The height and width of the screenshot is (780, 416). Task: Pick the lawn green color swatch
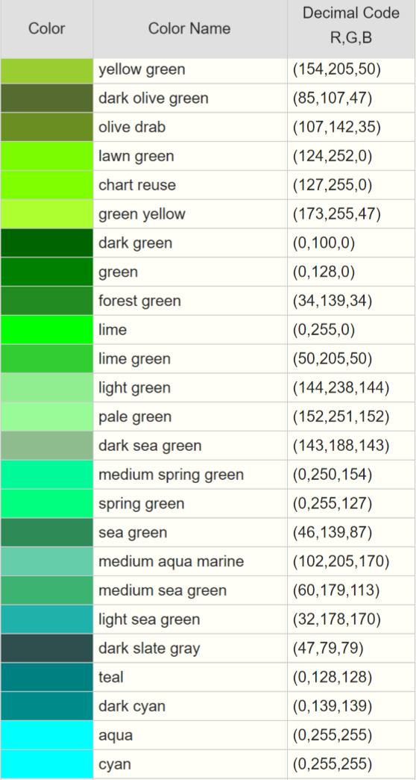pyautogui.click(x=47, y=156)
